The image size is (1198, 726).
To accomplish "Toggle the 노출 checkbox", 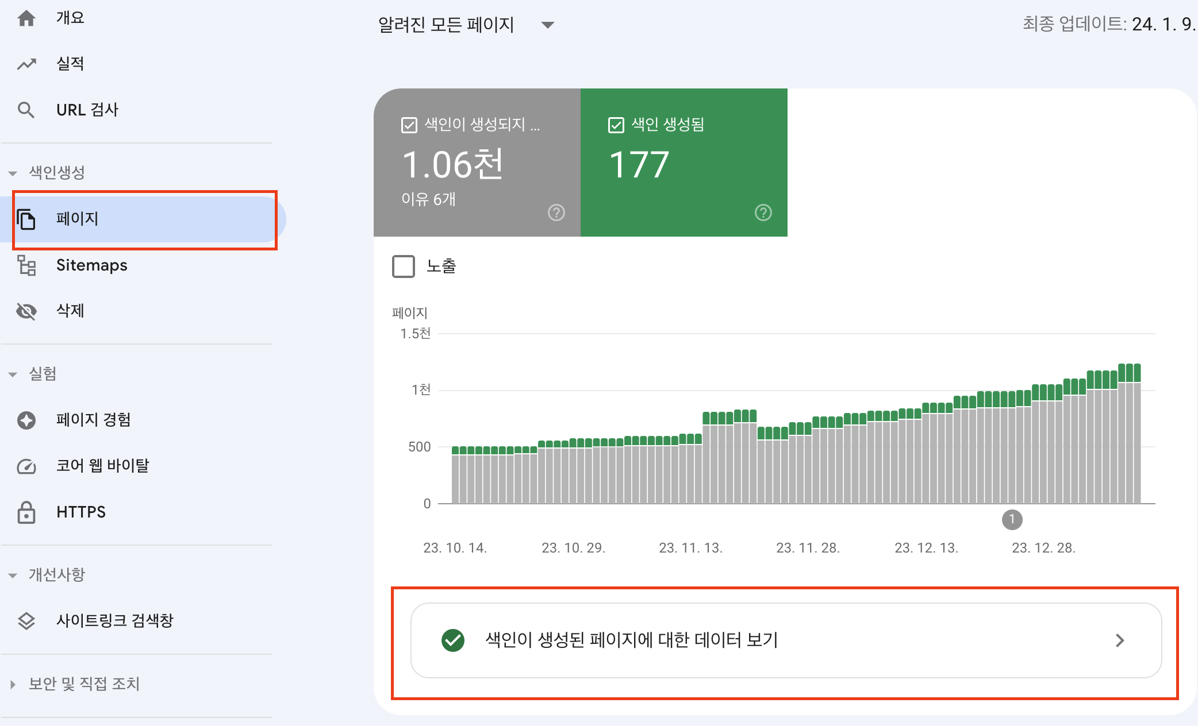I will click(x=404, y=266).
